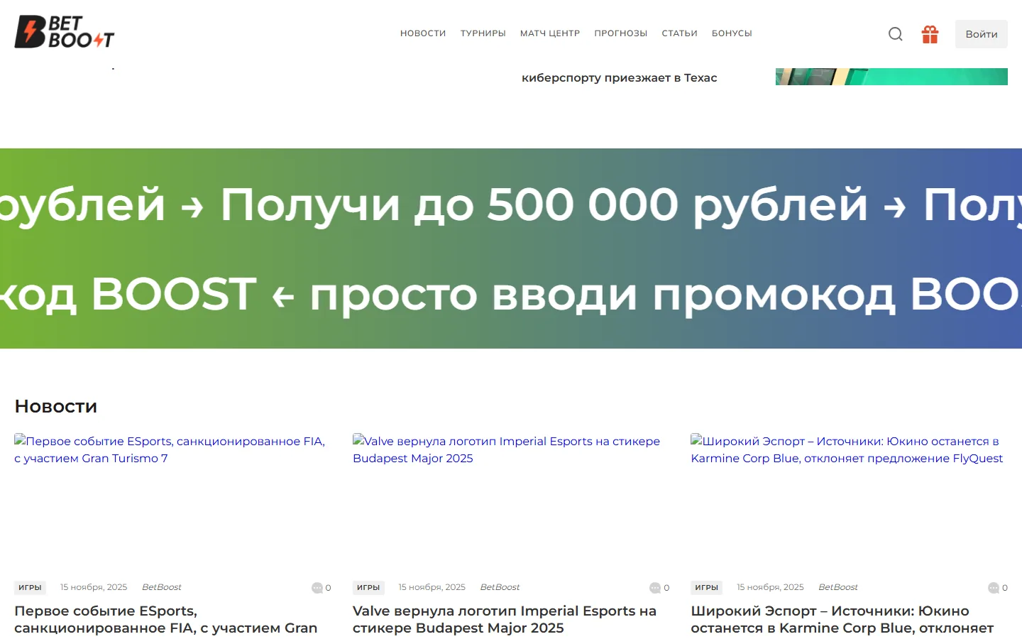The height and width of the screenshot is (639, 1022).
Task: Select ПРОГНОЗЫ in the top menu
Action: coord(621,33)
